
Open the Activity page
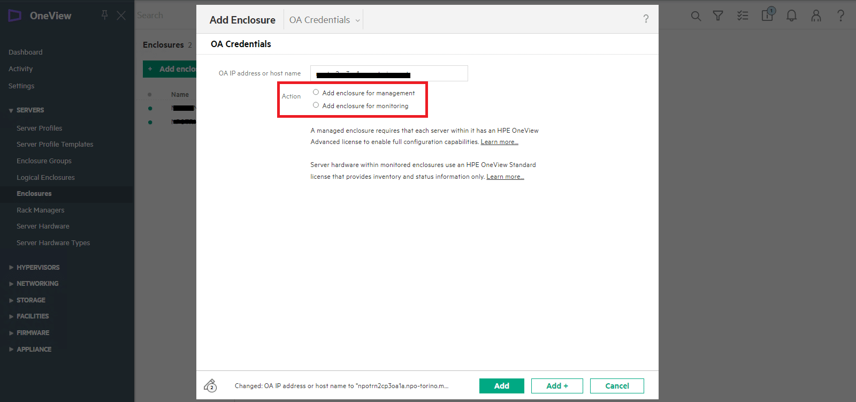pos(20,69)
